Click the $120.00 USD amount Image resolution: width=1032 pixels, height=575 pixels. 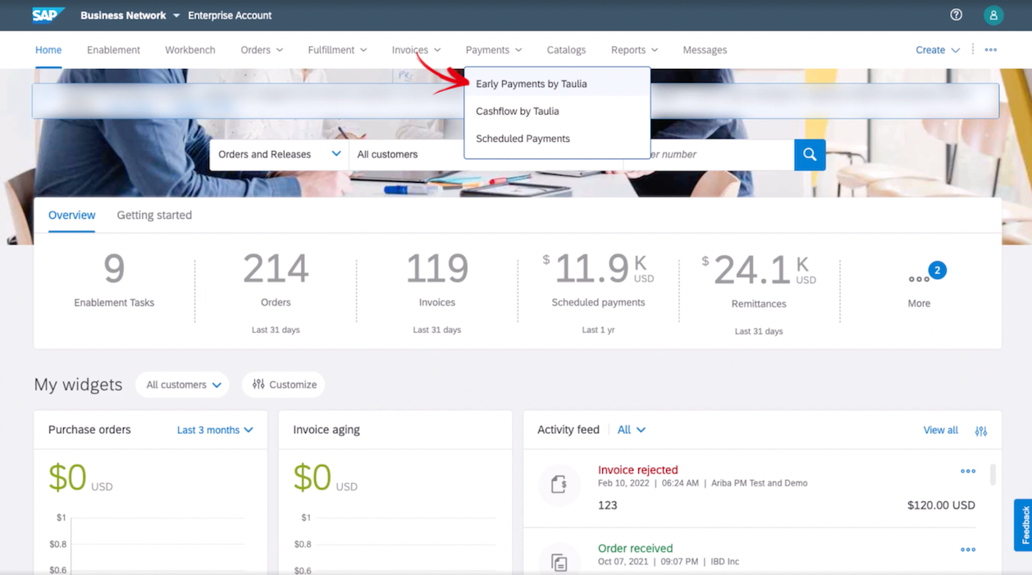tap(941, 505)
